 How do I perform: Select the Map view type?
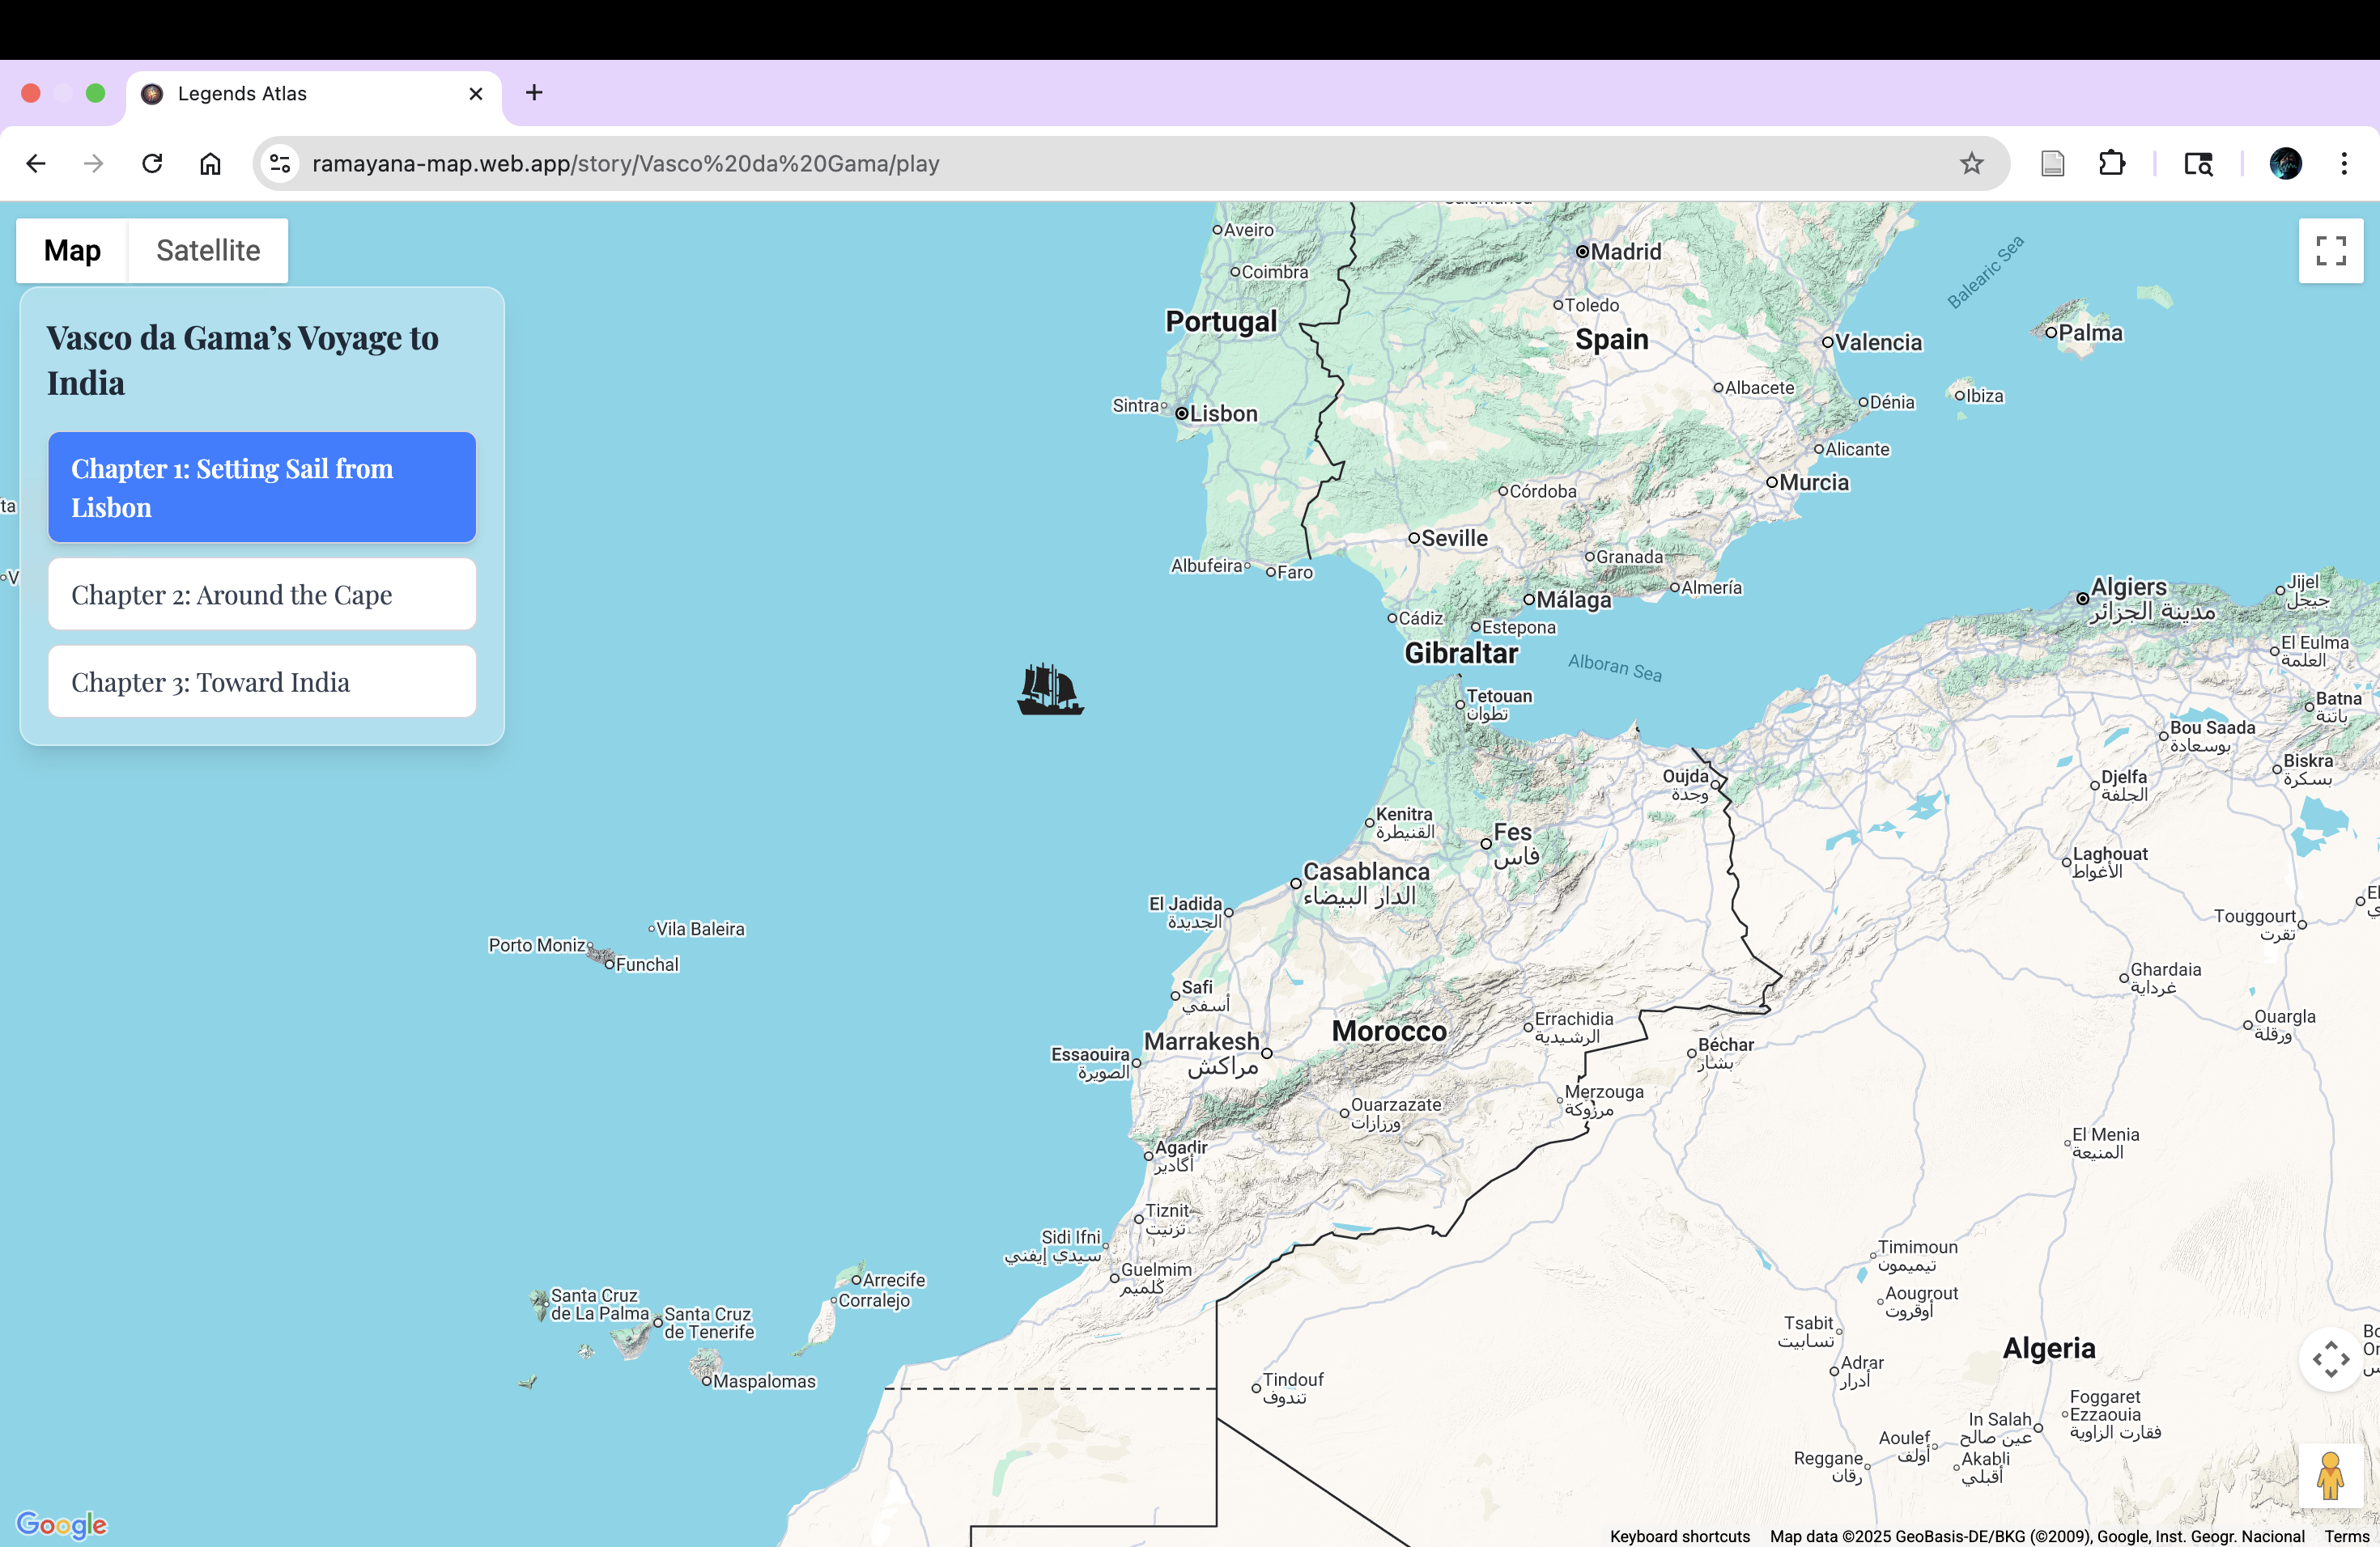pyautogui.click(x=72, y=251)
